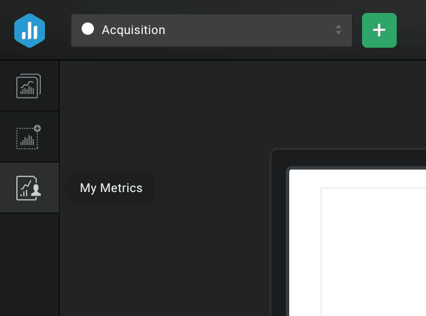Click the empty sidebar area below My Metrics
The image size is (426, 316).
pos(29,266)
